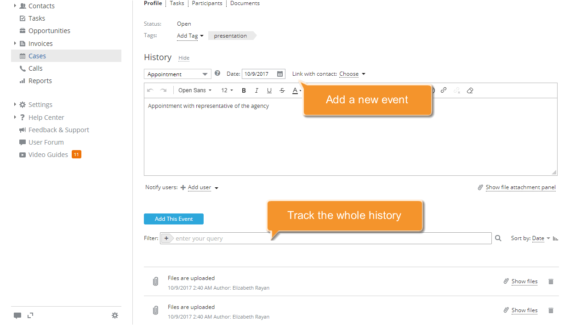This screenshot has width=570, height=325.
Task: Open the Open Sans font selector
Action: [194, 90]
